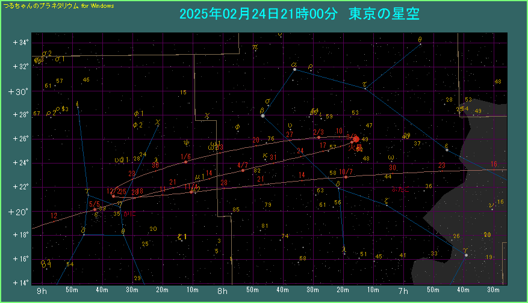Select the 5/5 date marker near Cancer
528x303 pixels.
[x=95, y=204]
